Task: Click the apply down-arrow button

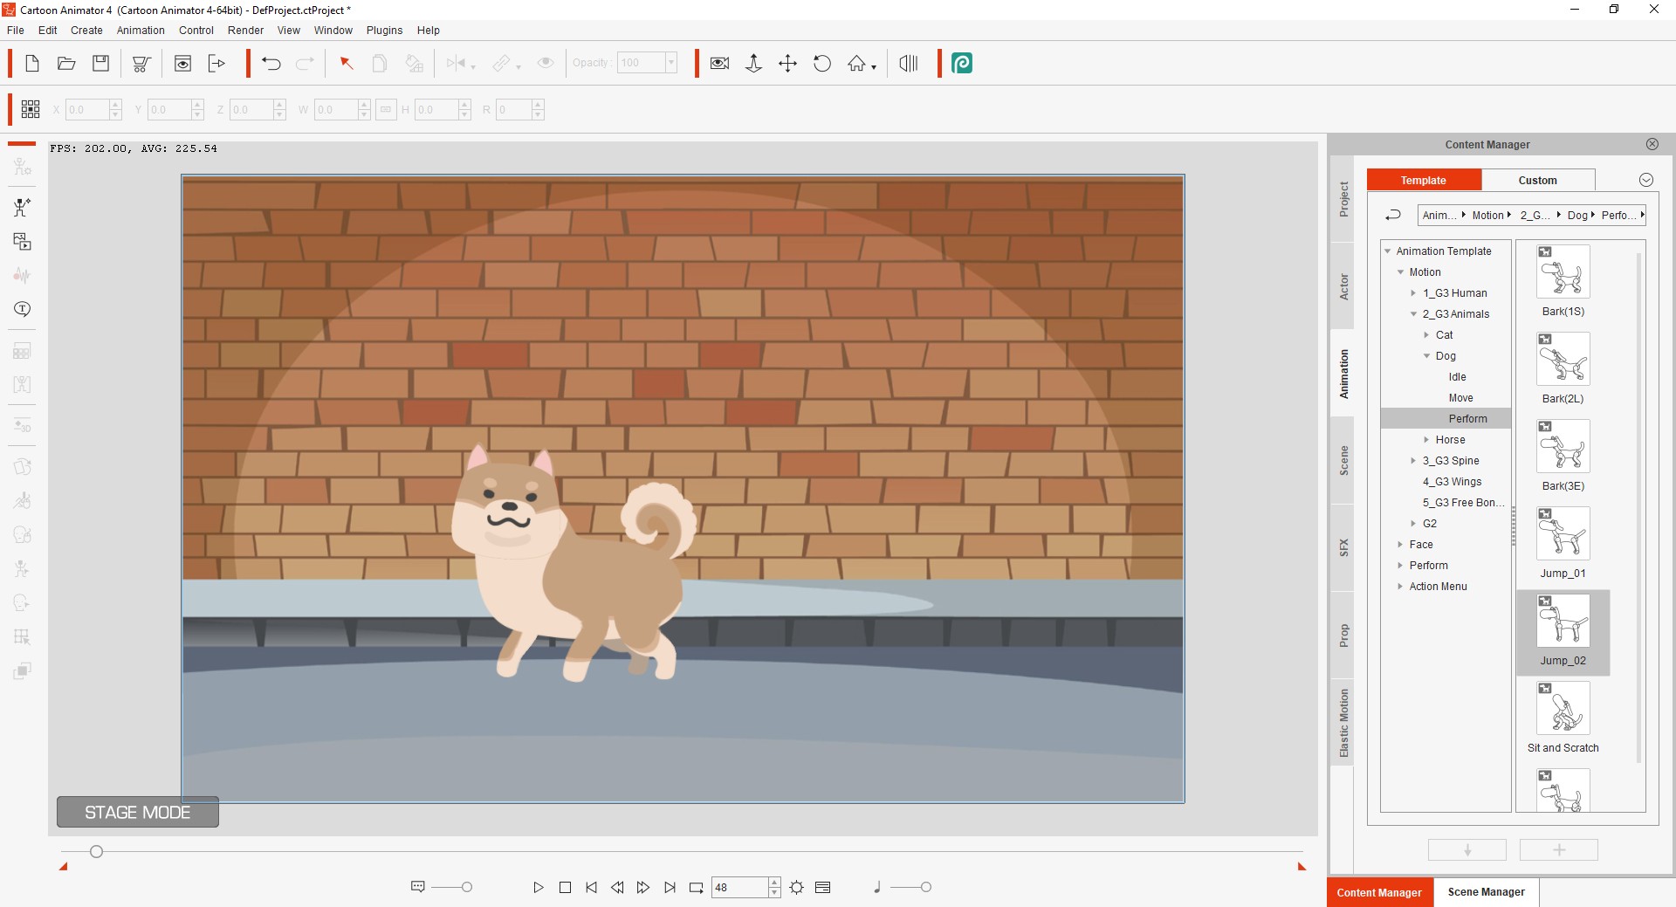Action: click(1467, 850)
